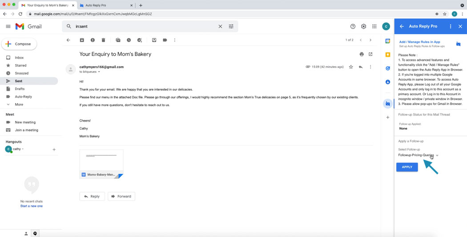The height and width of the screenshot is (237, 467).
Task: Move to folder icon in toolbar
Action: click(x=154, y=40)
